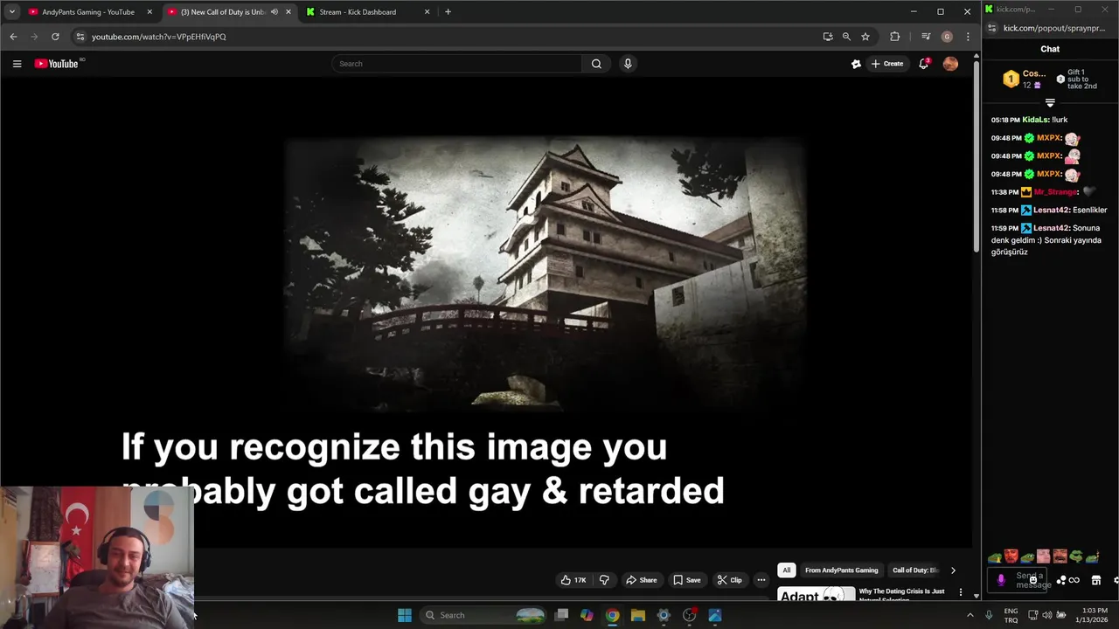This screenshot has height=629, width=1119.
Task: Open the Kick chat shop icon
Action: pyautogui.click(x=1096, y=580)
